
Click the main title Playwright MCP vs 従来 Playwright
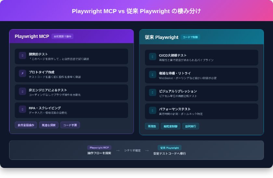(x=136, y=11)
